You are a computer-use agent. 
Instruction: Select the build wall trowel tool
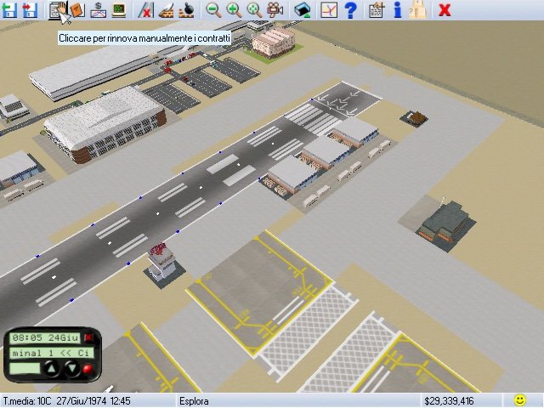pyautogui.click(x=167, y=10)
